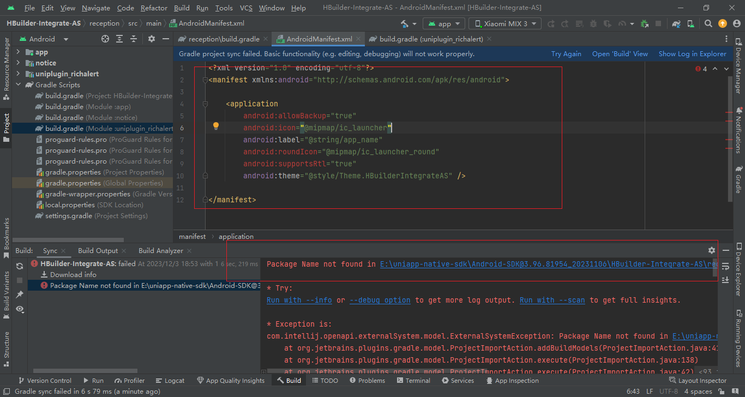Toggle soft-wrap in build output console
Viewport: 745px width, 397px height.
coord(725,267)
